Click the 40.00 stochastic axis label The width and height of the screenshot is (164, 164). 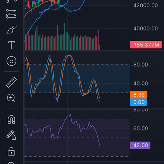click(x=140, y=83)
